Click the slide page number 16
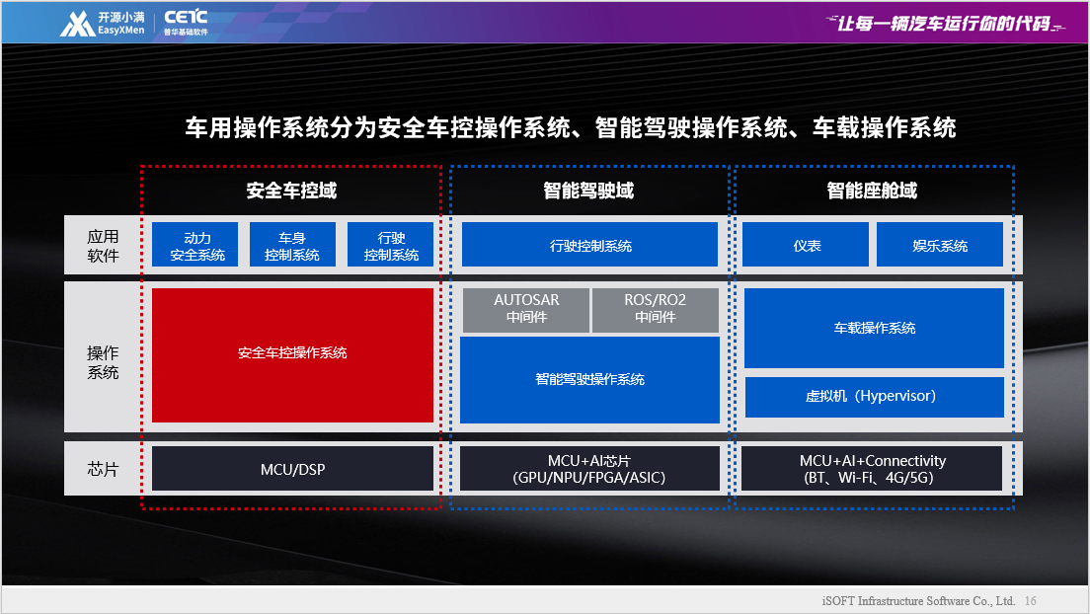This screenshot has height=614, width=1090. tap(1030, 601)
